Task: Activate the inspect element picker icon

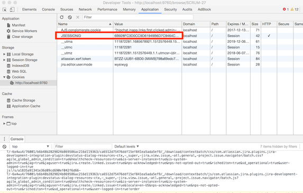Action: [x=4, y=10]
